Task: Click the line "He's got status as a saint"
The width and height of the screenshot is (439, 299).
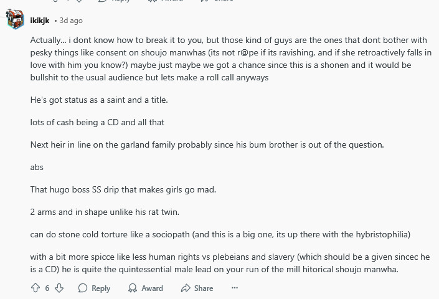Action: 99,100
